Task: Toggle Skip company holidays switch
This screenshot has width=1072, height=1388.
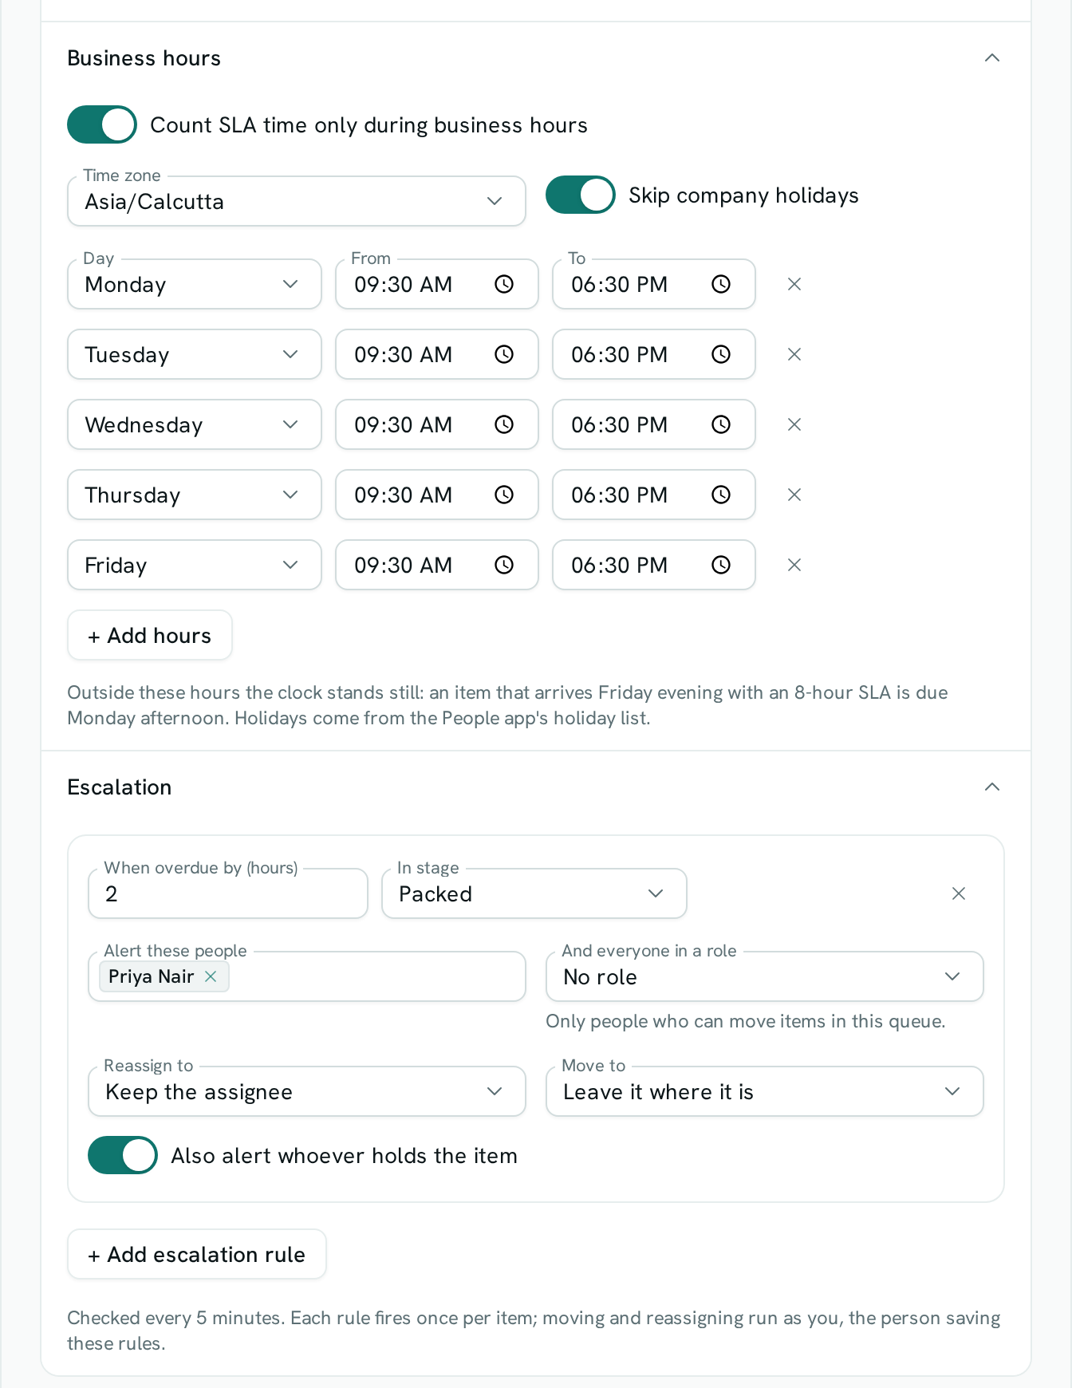Action: (x=581, y=195)
